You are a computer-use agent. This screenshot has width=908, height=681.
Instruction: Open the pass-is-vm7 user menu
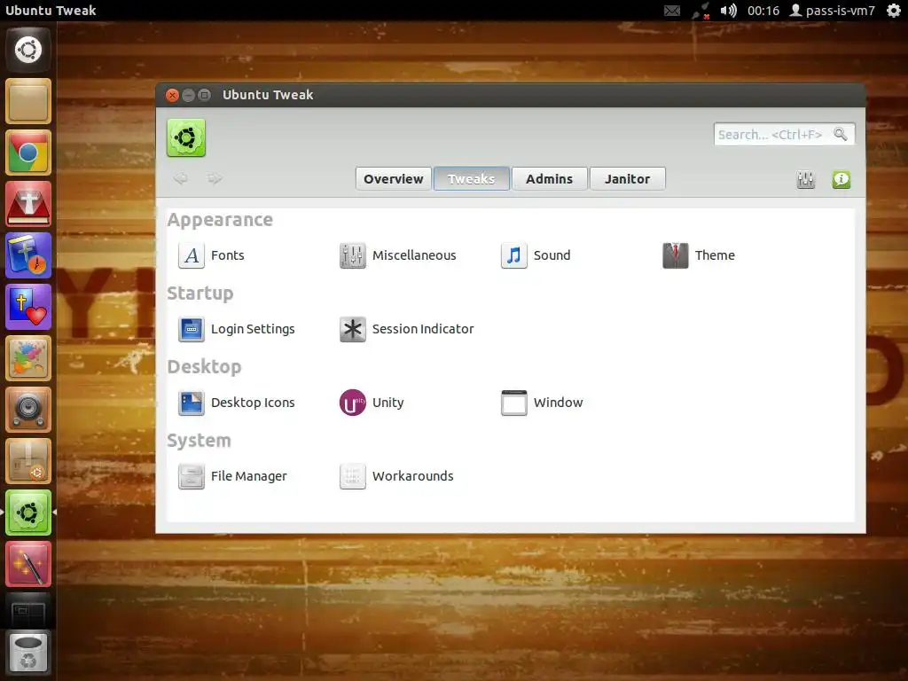point(832,11)
